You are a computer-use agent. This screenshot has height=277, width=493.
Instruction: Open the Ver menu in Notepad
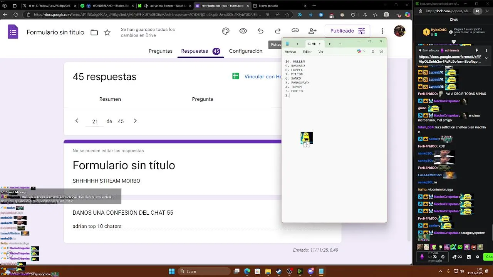[321, 52]
